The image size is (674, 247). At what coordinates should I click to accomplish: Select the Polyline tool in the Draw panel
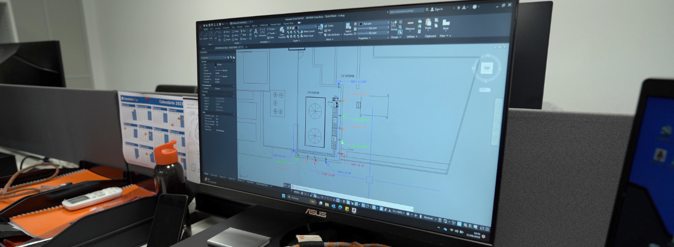click(205, 36)
